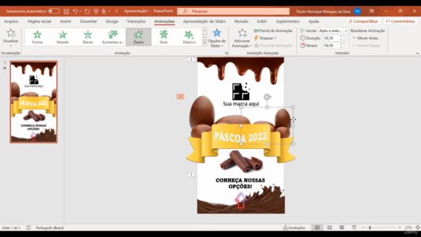The image size is (421, 237).
Task: Select the Volante animation effect
Action: pyautogui.click(x=62, y=37)
